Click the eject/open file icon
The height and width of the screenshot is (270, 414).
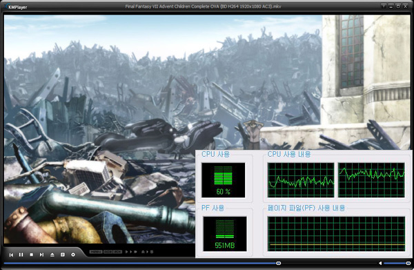pos(52,255)
